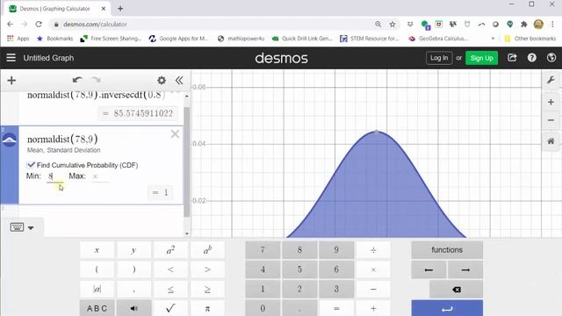This screenshot has width=562, height=316.
Task: Share the graph
Action: [512, 58]
